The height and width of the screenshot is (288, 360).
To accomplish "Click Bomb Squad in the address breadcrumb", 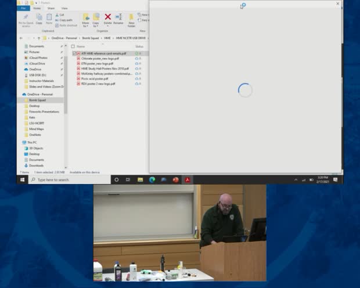I will 91,38.
